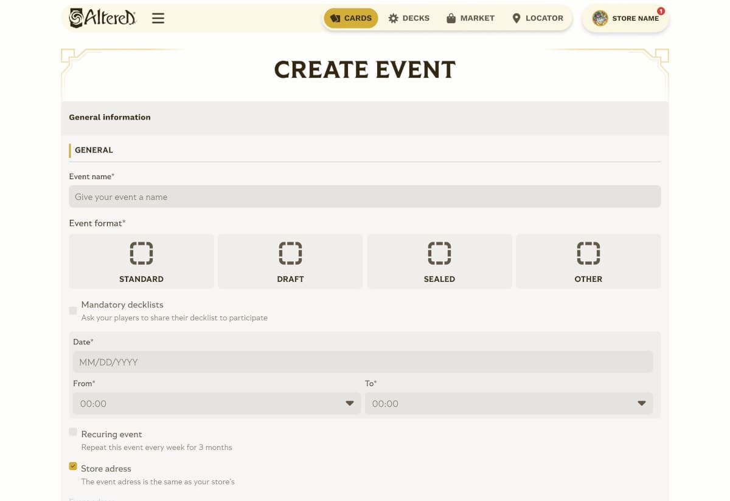The width and height of the screenshot is (730, 501).
Task: Select the Draft format icon
Action: pos(290,253)
